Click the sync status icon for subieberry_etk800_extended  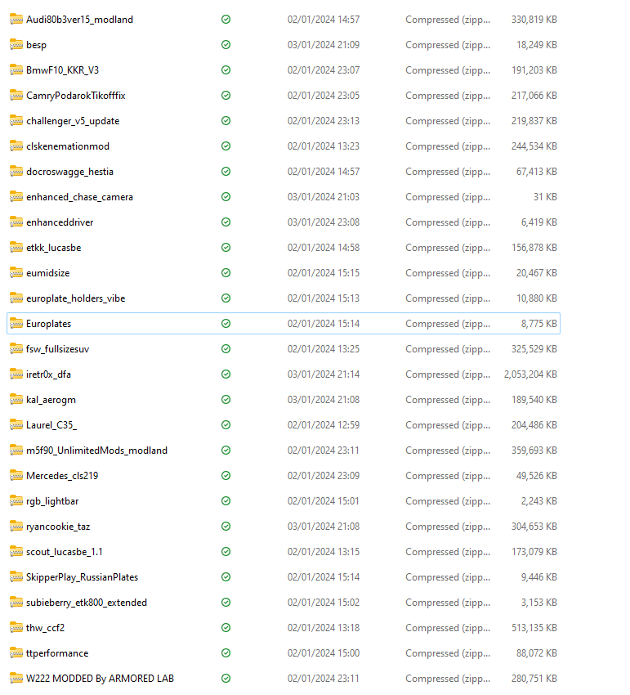[x=226, y=602]
